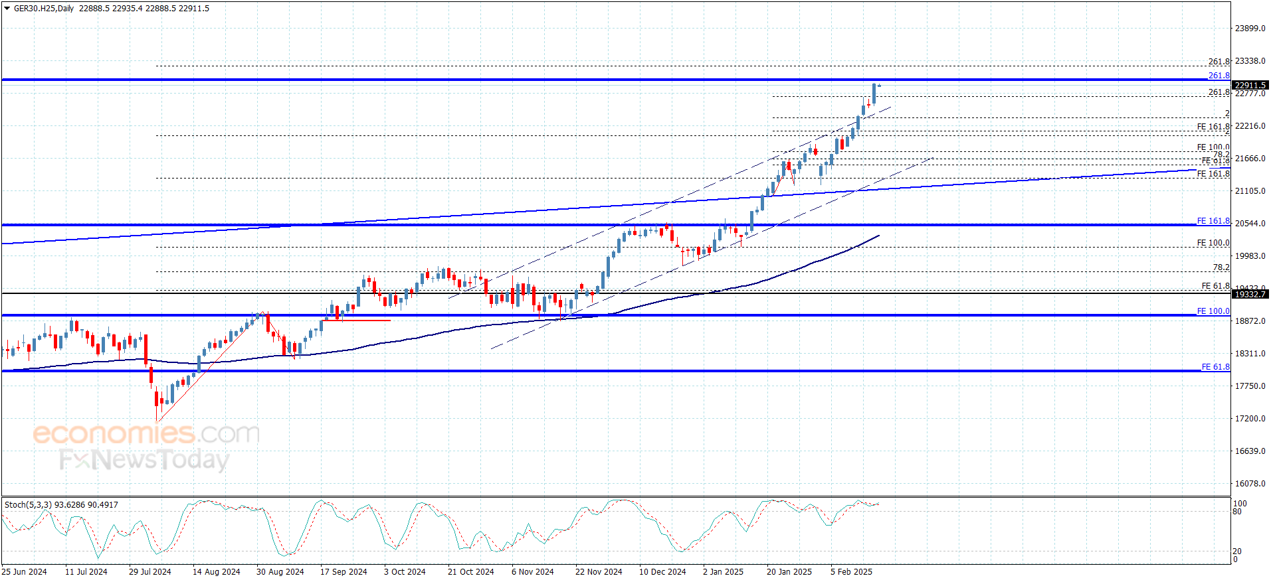This screenshot has width=1273, height=580.
Task: Click the 30 Aug 2024 date label
Action: [280, 572]
